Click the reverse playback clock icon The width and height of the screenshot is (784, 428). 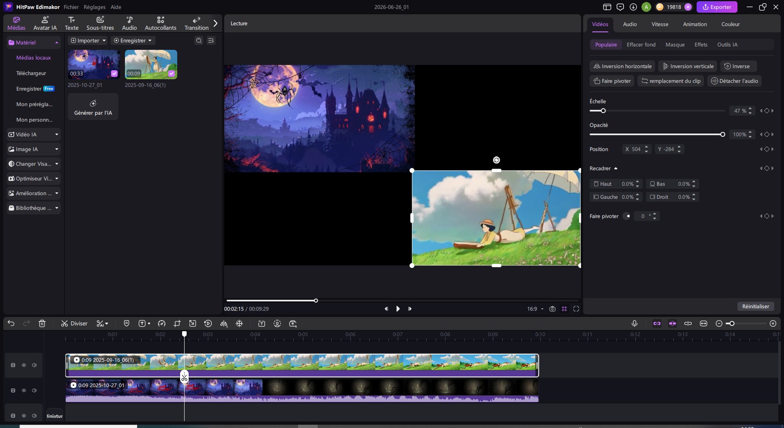pyautogui.click(x=208, y=323)
